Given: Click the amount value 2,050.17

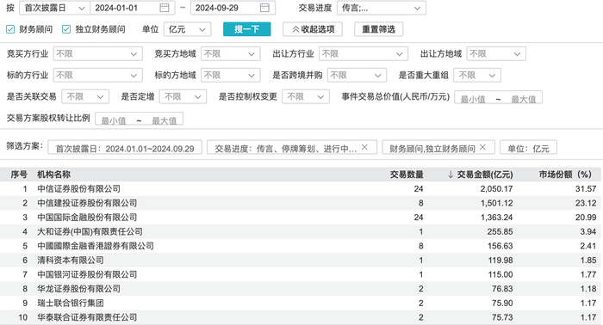Looking at the screenshot, I should pyautogui.click(x=496, y=189).
